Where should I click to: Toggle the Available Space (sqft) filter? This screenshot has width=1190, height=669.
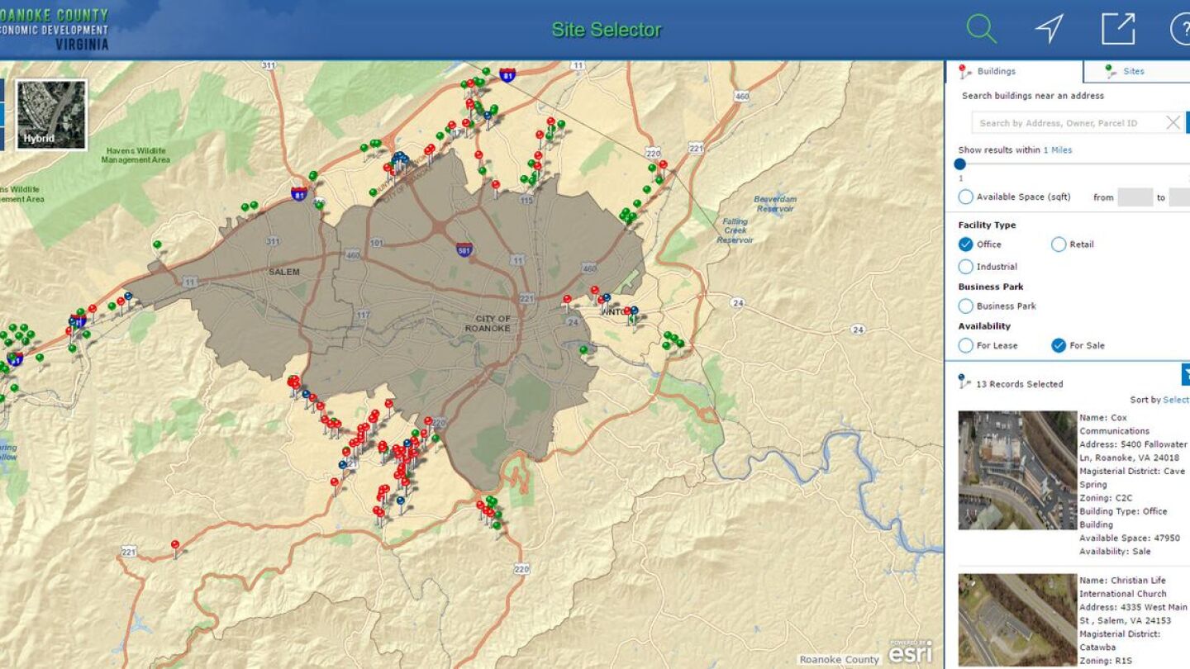point(965,197)
